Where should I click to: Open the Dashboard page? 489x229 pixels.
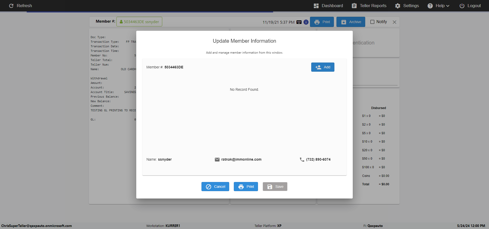(x=328, y=6)
